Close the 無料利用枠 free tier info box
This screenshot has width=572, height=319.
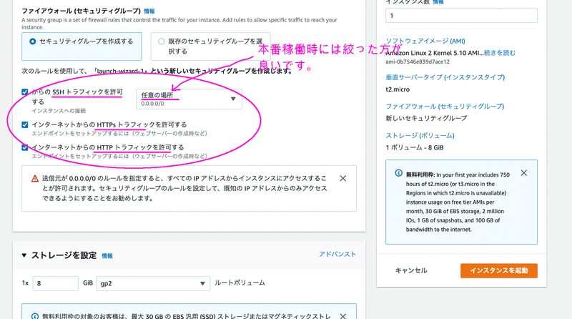(524, 173)
